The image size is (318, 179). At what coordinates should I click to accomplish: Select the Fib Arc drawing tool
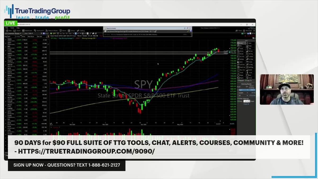241,51
